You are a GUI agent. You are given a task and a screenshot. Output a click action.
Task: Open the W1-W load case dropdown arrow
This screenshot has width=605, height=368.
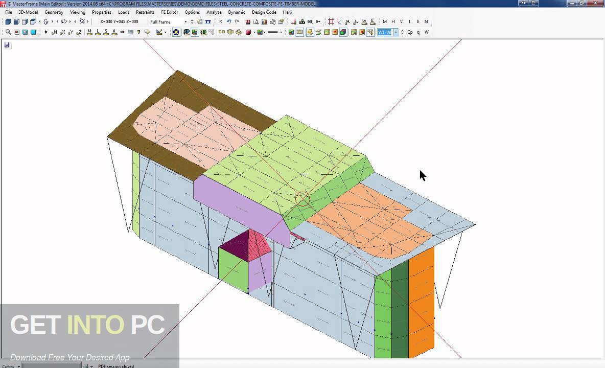[x=396, y=32]
